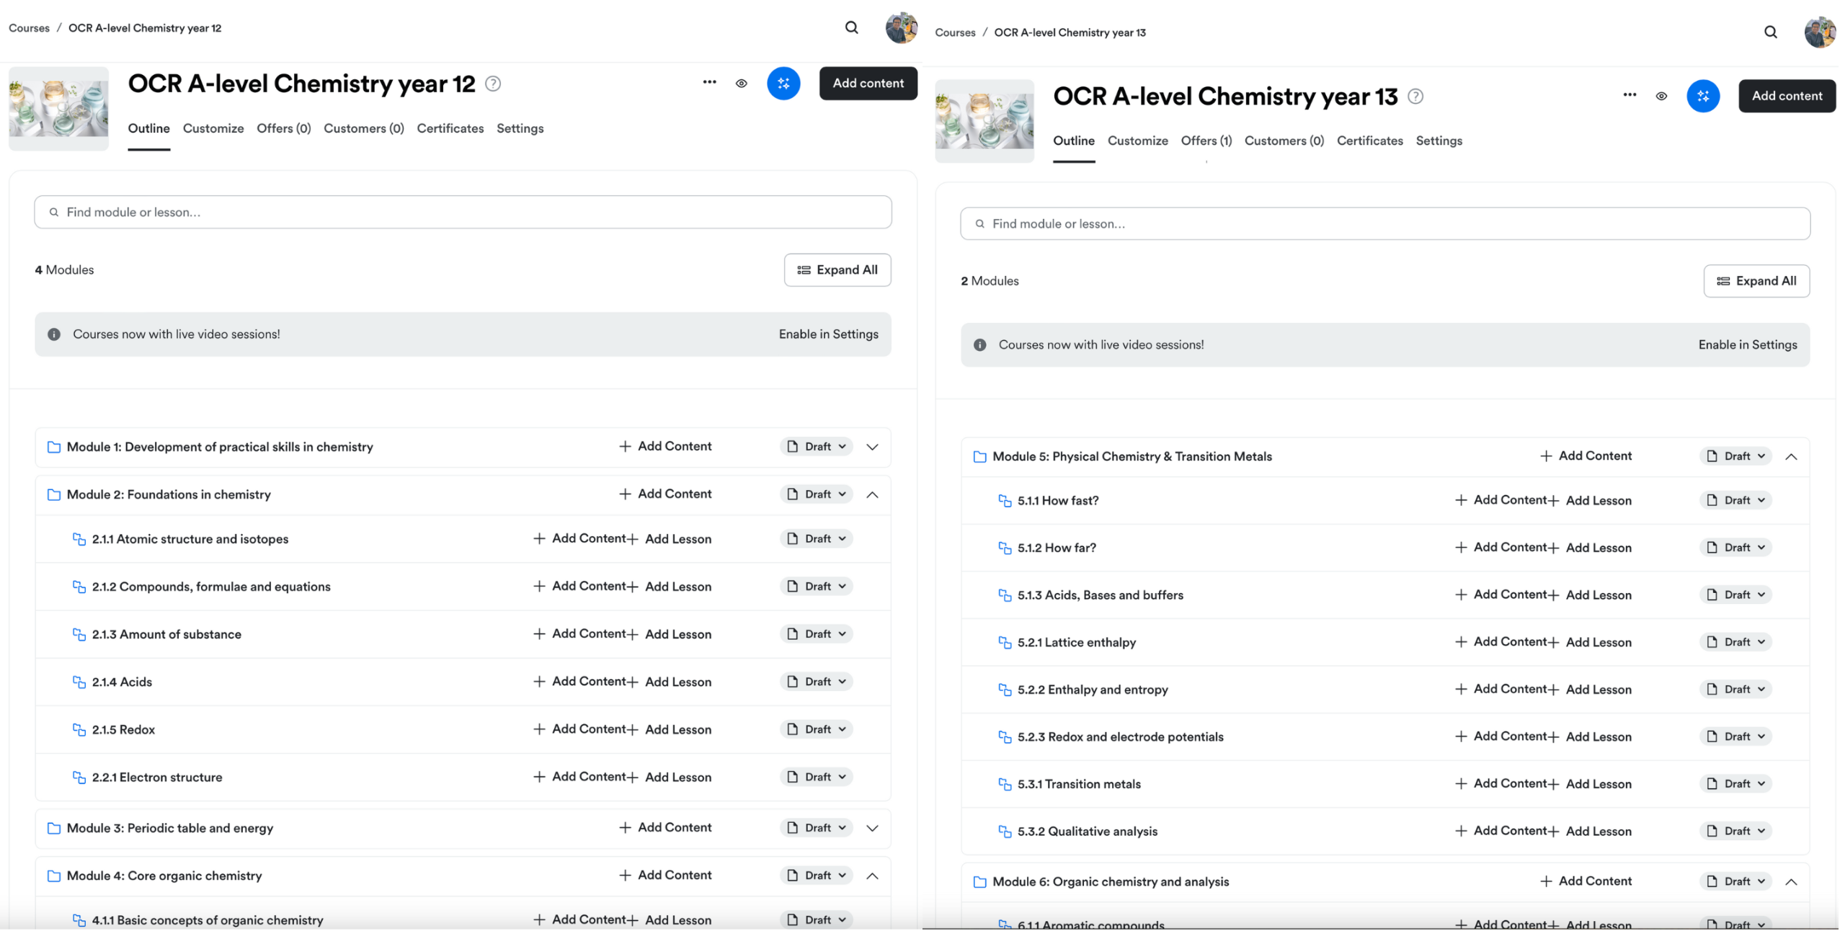Viewport: 1845px width, 944px height.
Task: Switch to the Customize tab in year 12
Action: pos(213,128)
